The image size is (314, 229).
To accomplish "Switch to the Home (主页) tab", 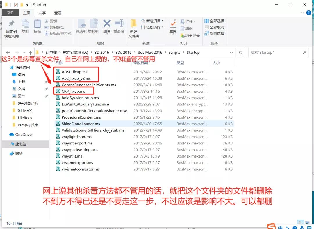I will click(x=26, y=13).
